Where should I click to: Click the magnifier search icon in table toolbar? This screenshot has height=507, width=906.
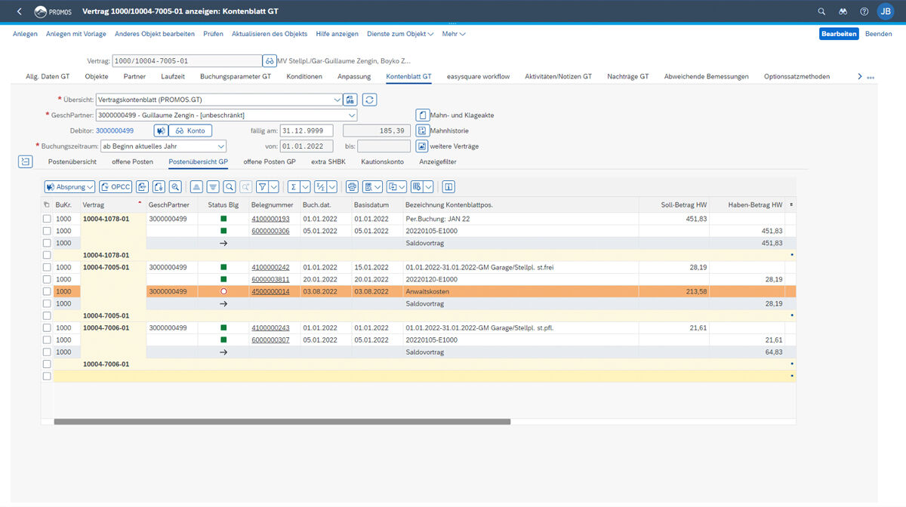click(x=229, y=186)
